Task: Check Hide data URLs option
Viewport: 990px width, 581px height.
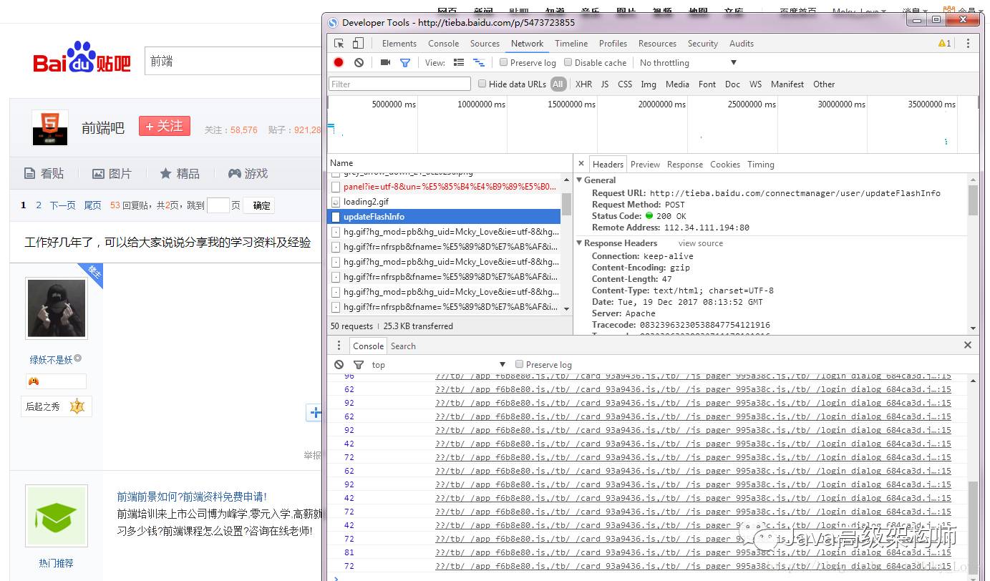Action: coord(482,84)
